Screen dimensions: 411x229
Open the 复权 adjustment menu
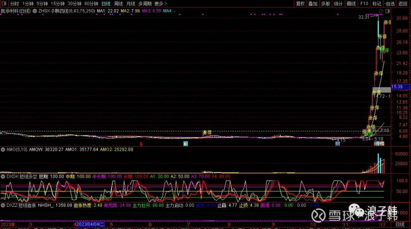point(300,3)
